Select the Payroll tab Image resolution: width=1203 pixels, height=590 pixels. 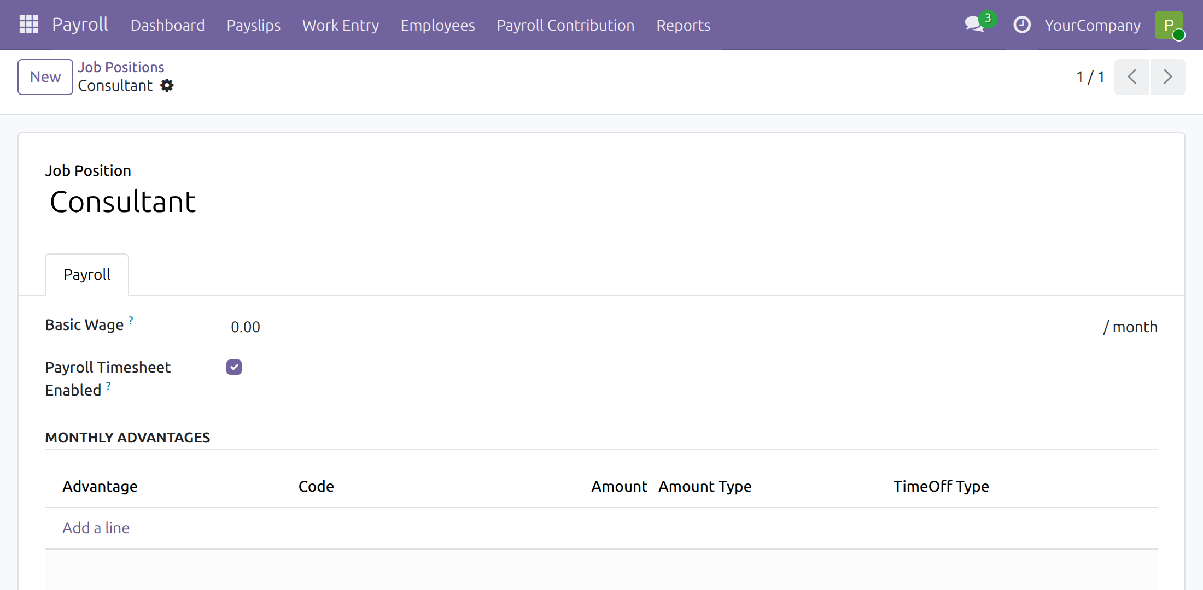click(x=87, y=274)
